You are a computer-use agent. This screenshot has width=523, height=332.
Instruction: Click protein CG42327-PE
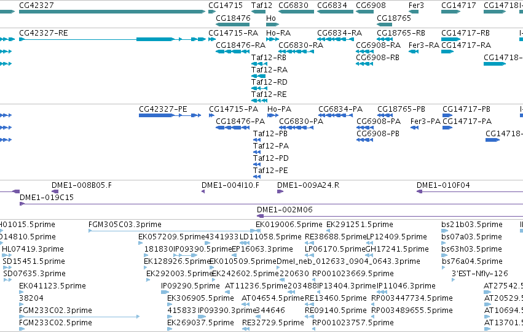point(163,109)
